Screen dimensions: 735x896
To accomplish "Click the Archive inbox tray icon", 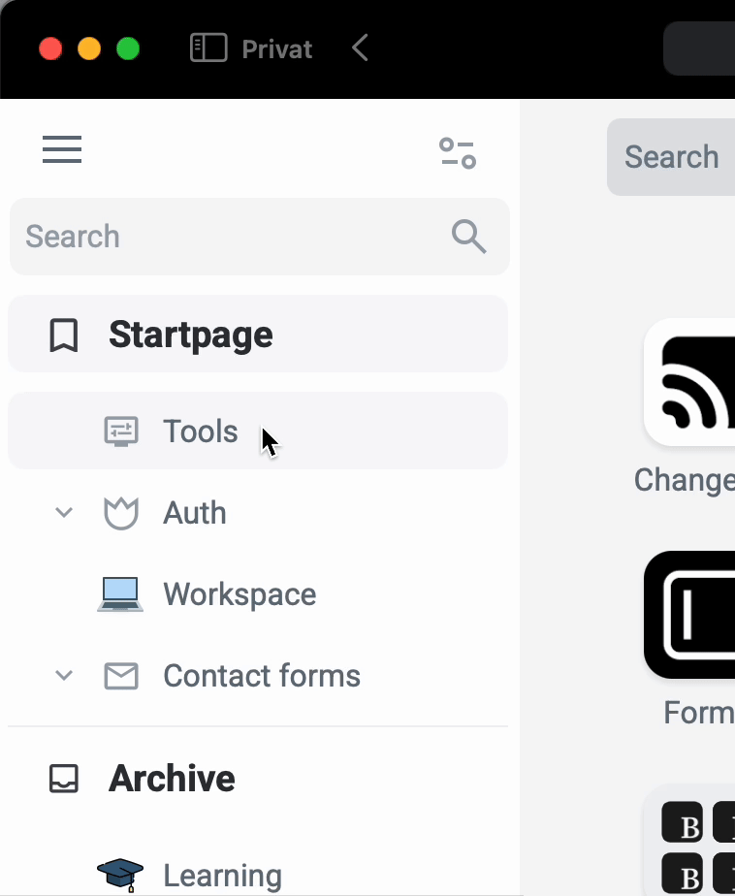I will (x=64, y=779).
